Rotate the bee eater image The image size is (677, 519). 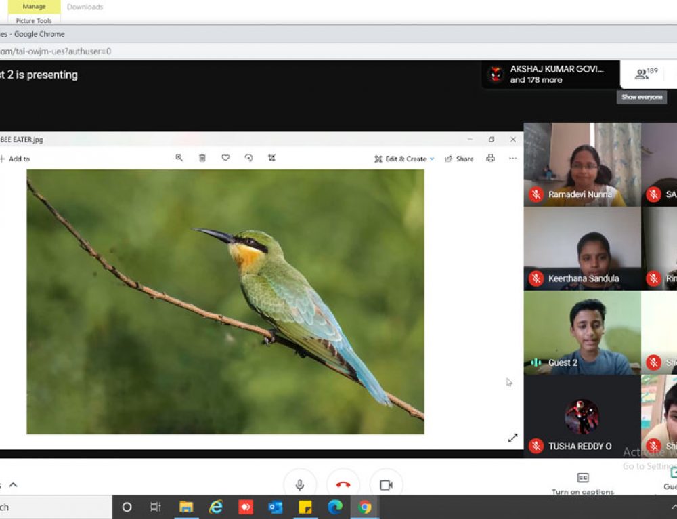(248, 158)
